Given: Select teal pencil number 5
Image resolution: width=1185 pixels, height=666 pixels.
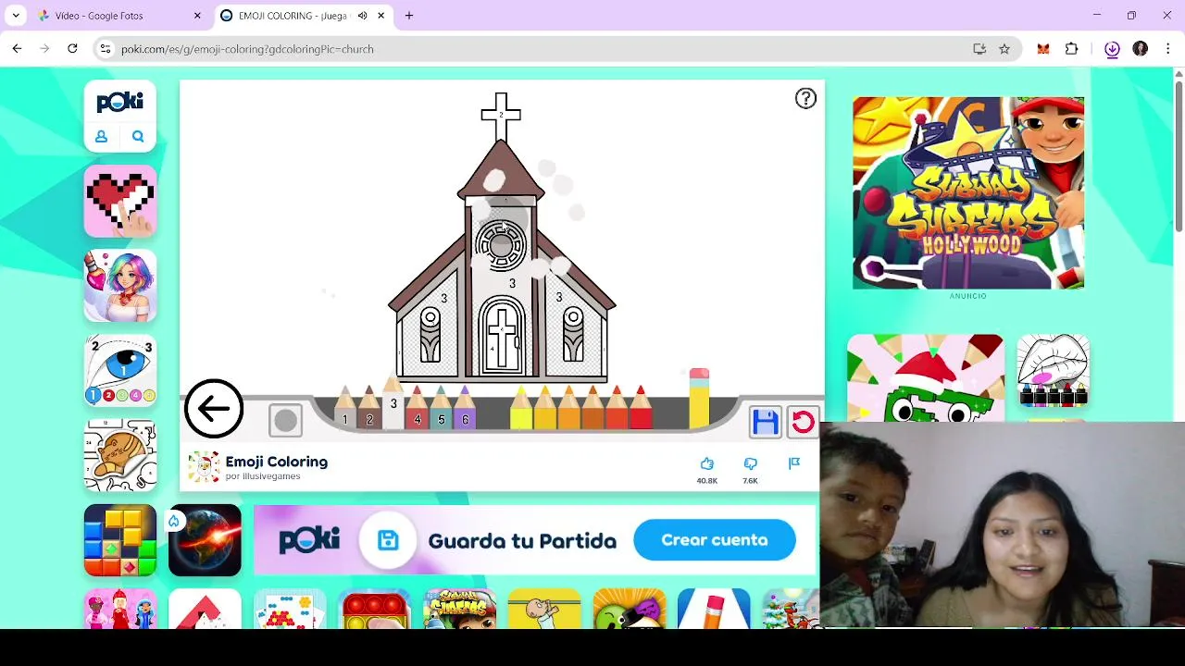Looking at the screenshot, I should (441, 408).
